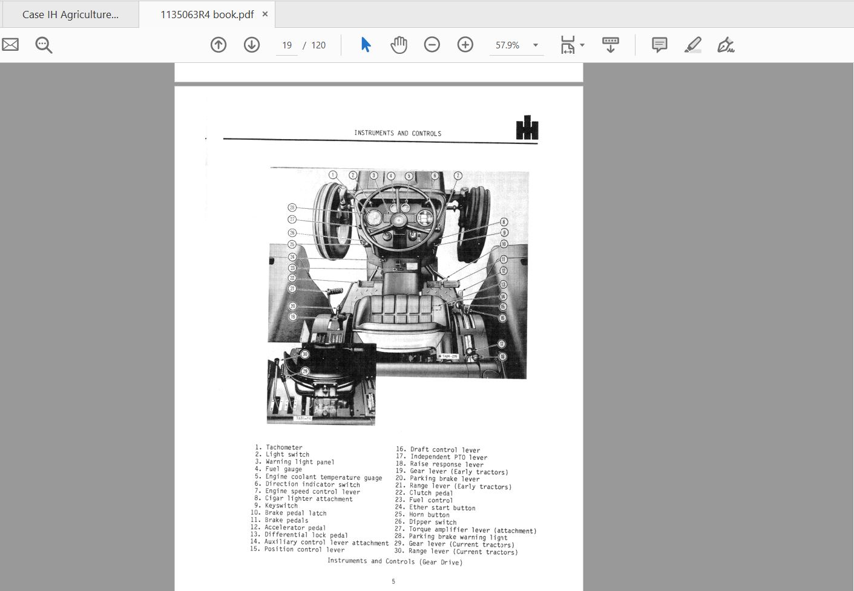Click the '30. Range lever' legend entry
Image resolution: width=854 pixels, height=591 pixels.
tap(456, 551)
